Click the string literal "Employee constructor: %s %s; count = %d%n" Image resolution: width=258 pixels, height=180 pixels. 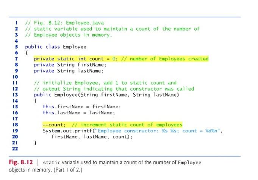157,131
